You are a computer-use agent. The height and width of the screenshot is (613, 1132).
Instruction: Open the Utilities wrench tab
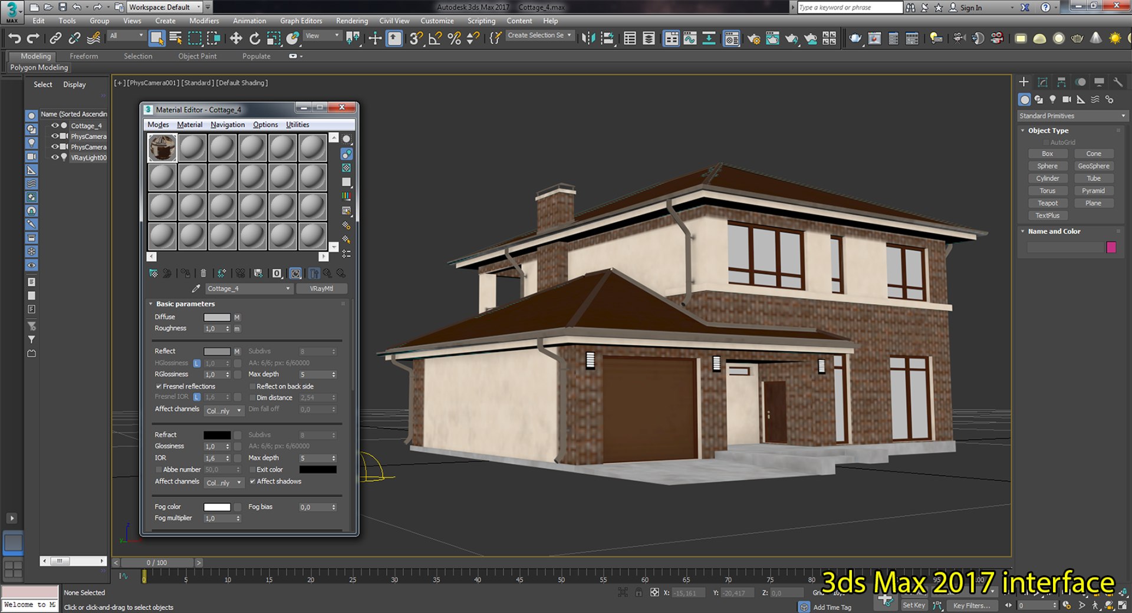click(x=1117, y=82)
